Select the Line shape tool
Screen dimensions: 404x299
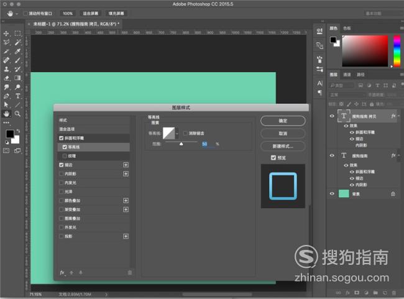point(17,104)
